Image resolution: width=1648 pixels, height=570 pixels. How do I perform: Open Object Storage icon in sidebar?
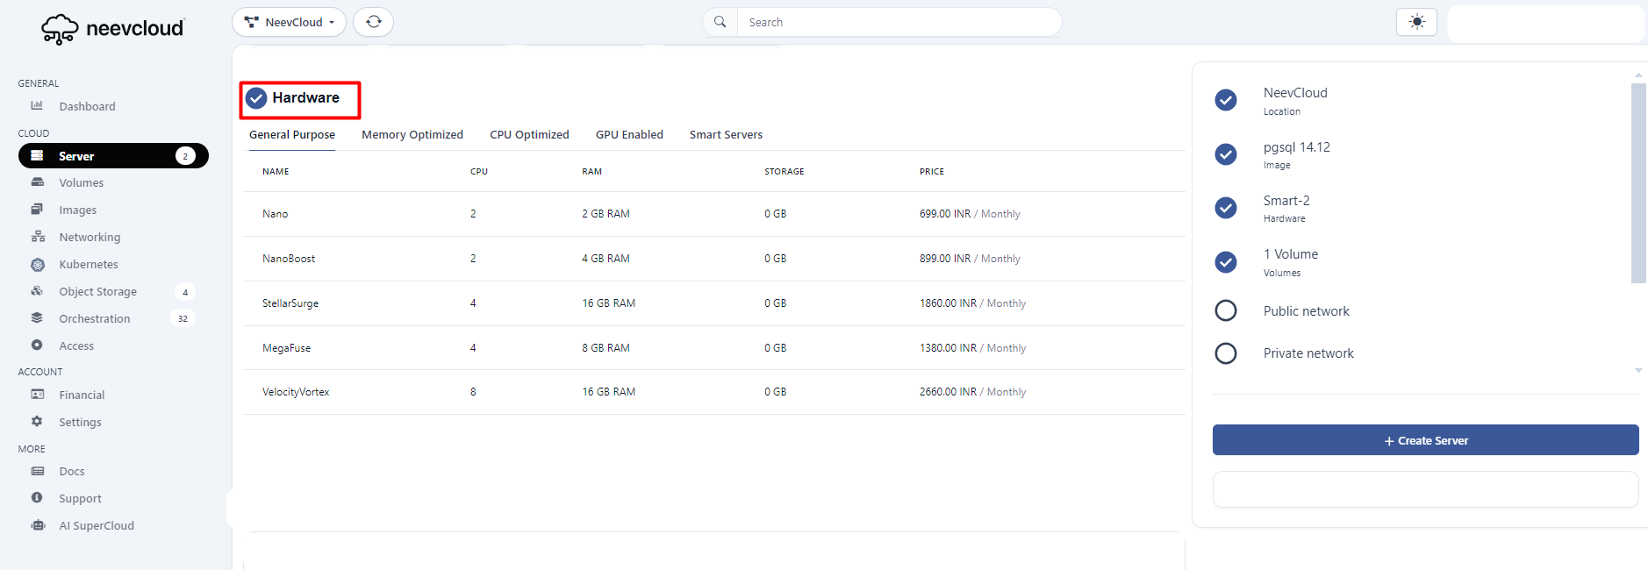point(37,291)
